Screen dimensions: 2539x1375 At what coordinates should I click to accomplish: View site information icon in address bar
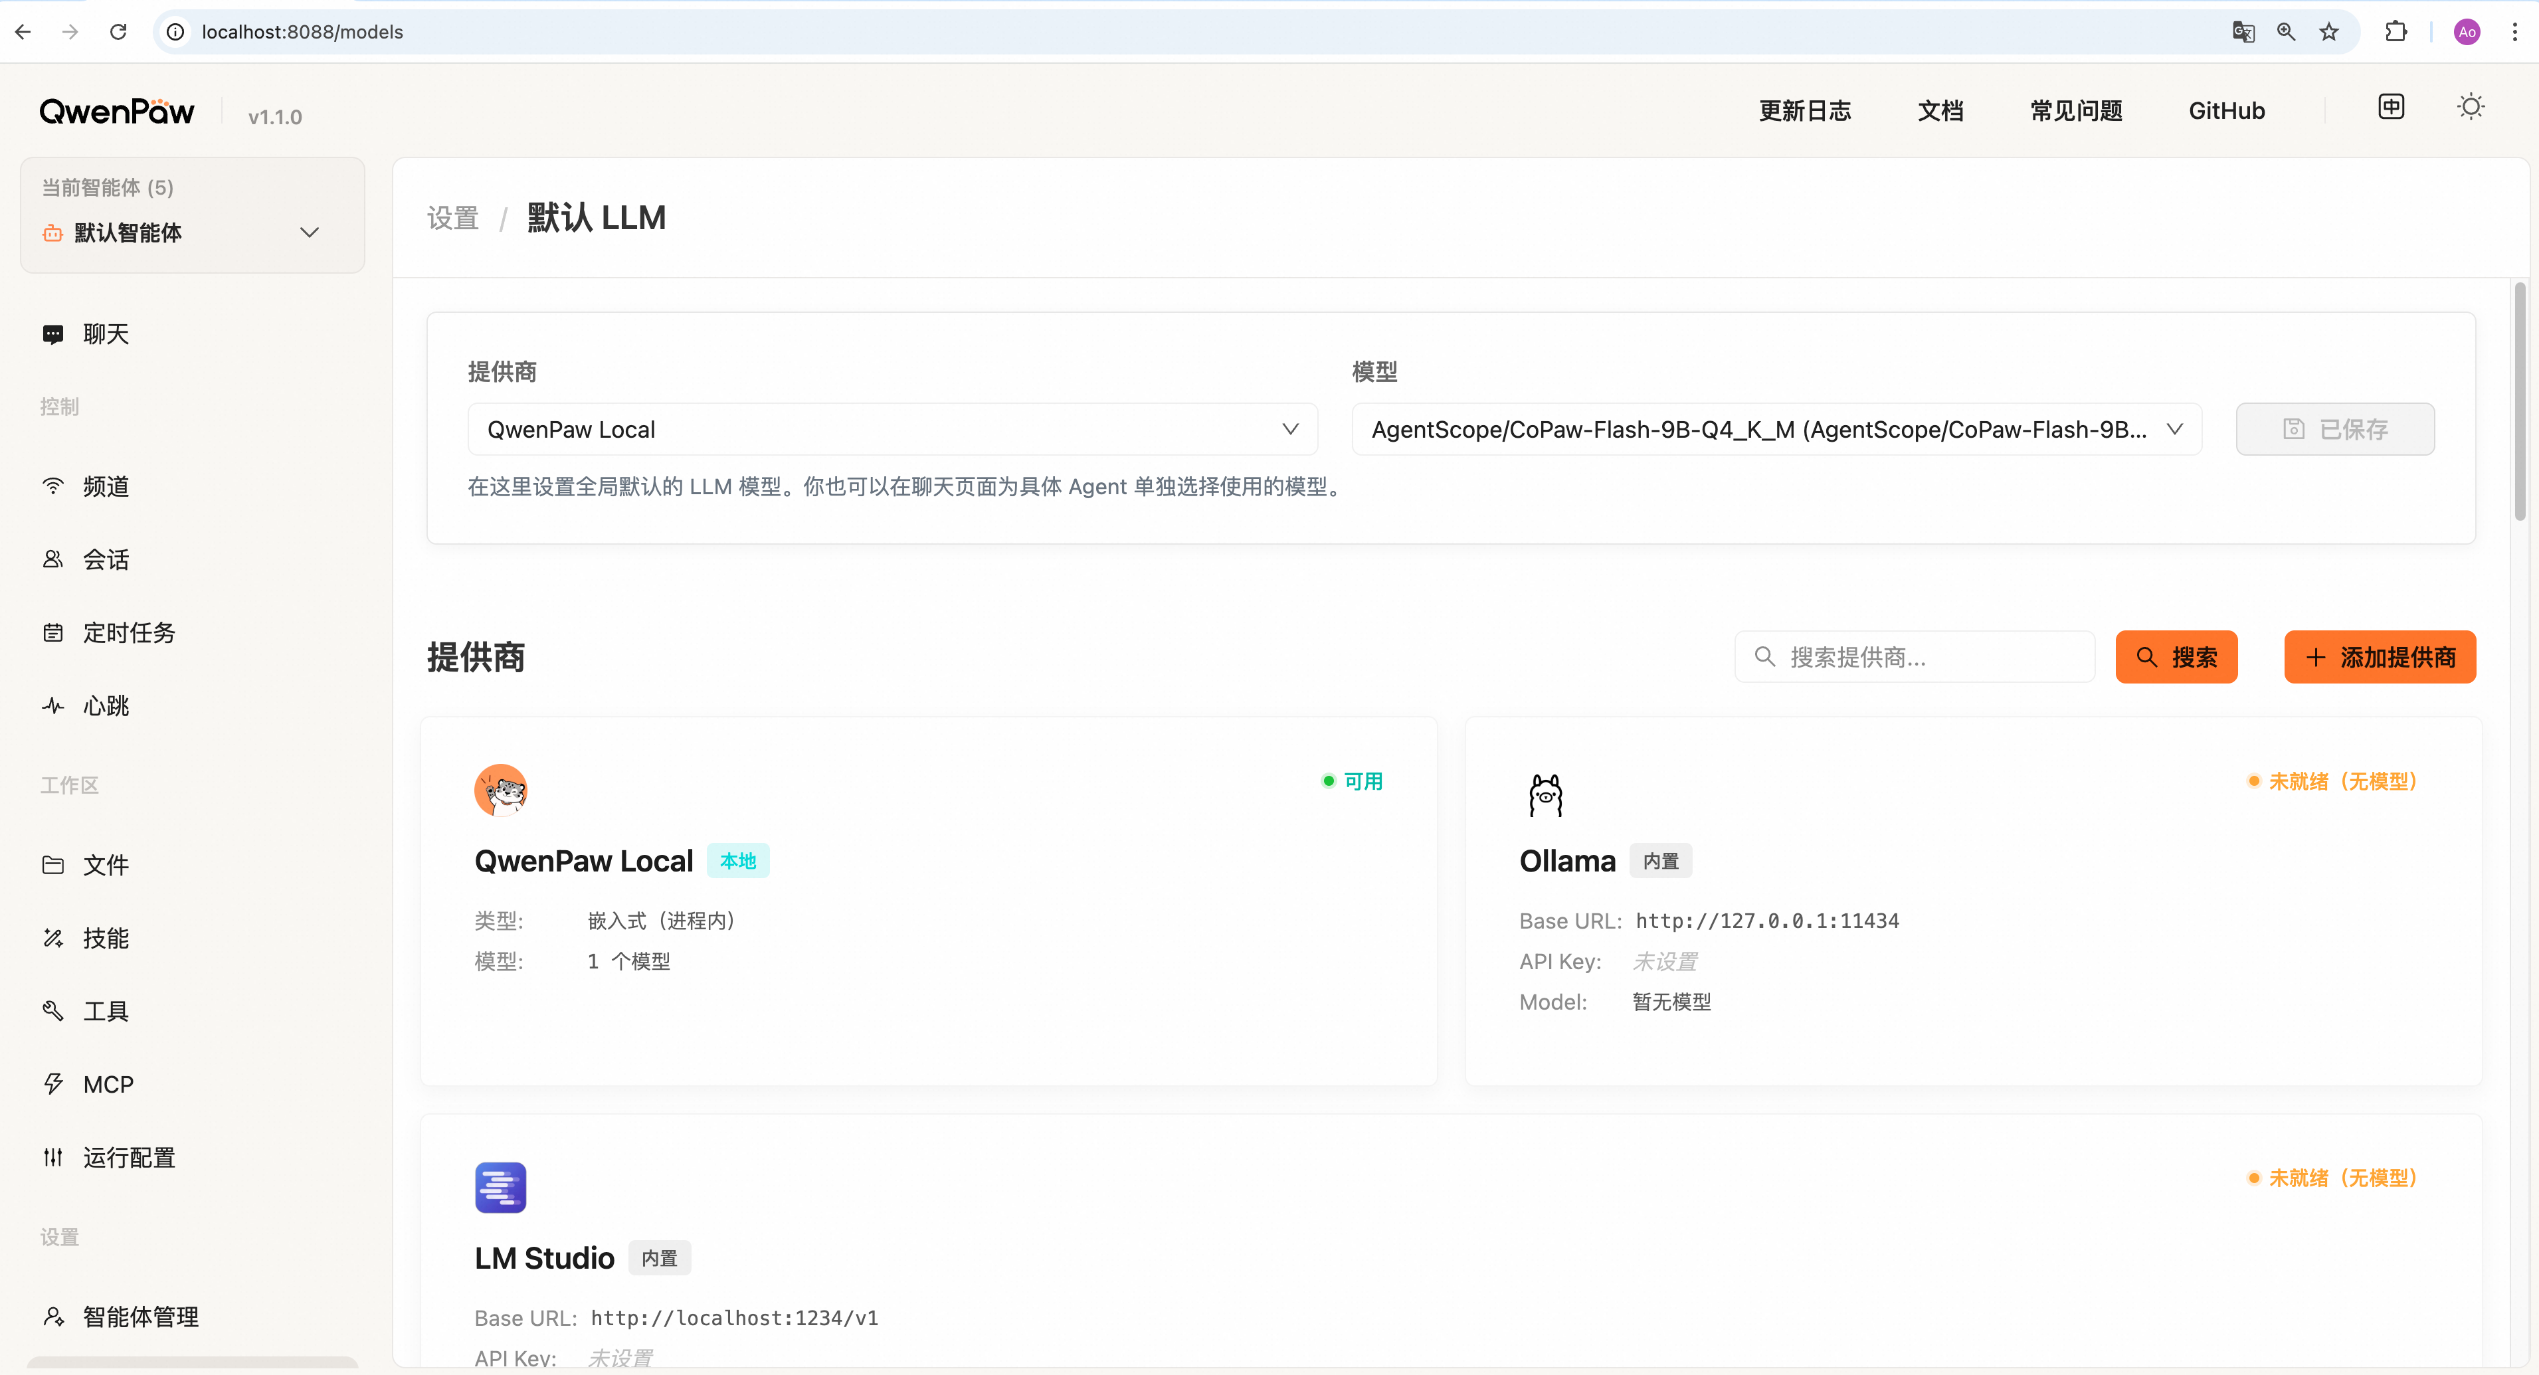pyautogui.click(x=175, y=31)
